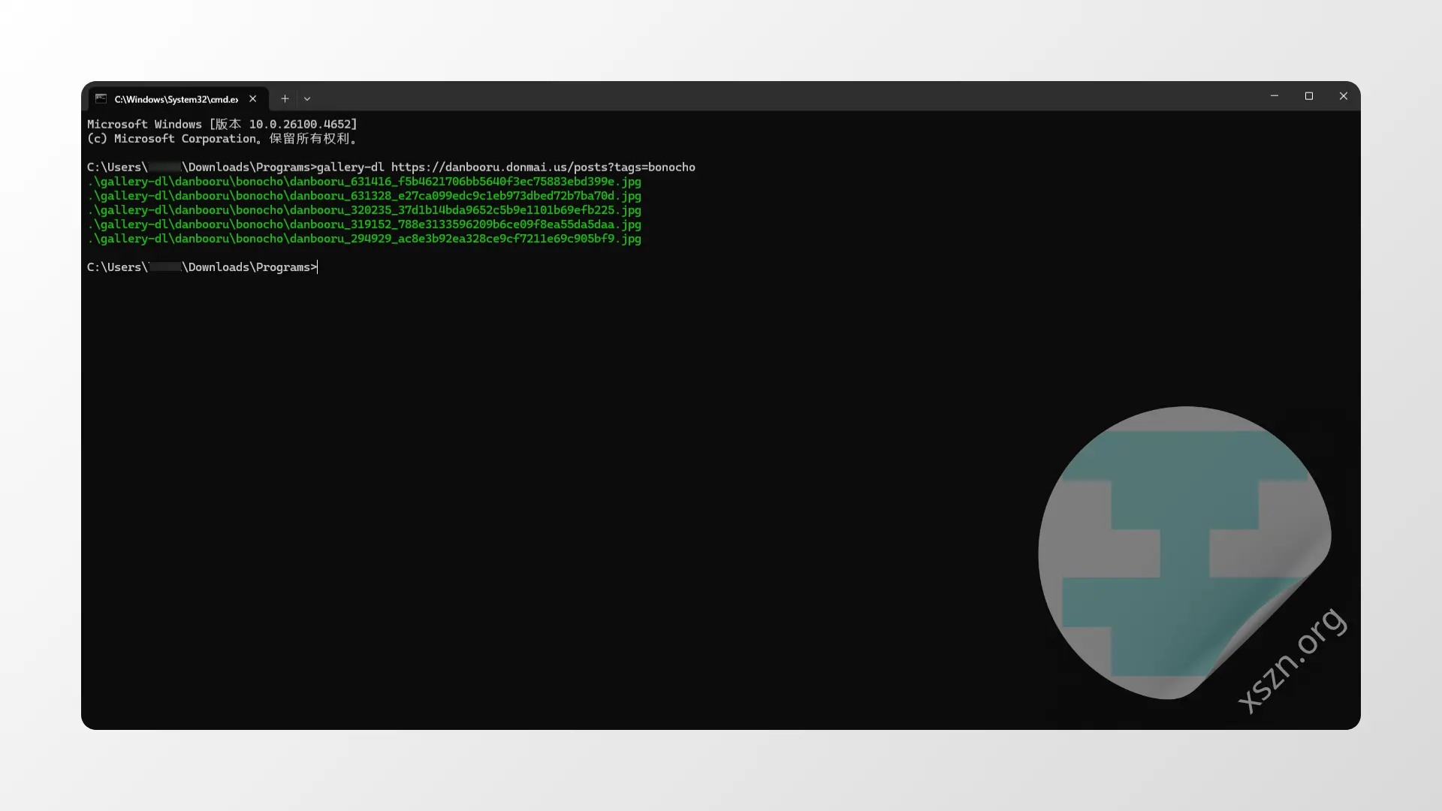
Task: Click the danbooru_319152 file path line
Action: pyautogui.click(x=364, y=225)
